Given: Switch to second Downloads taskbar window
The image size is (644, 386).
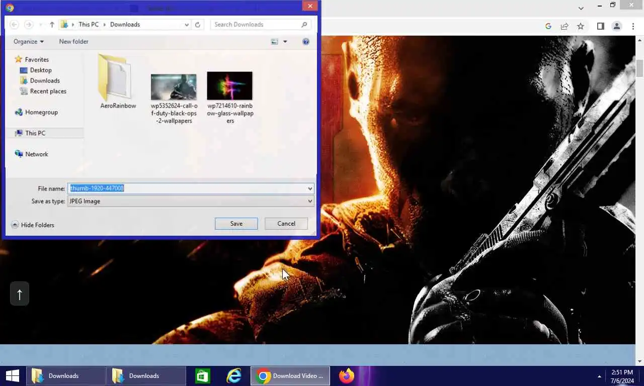Looking at the screenshot, I should pos(146,375).
